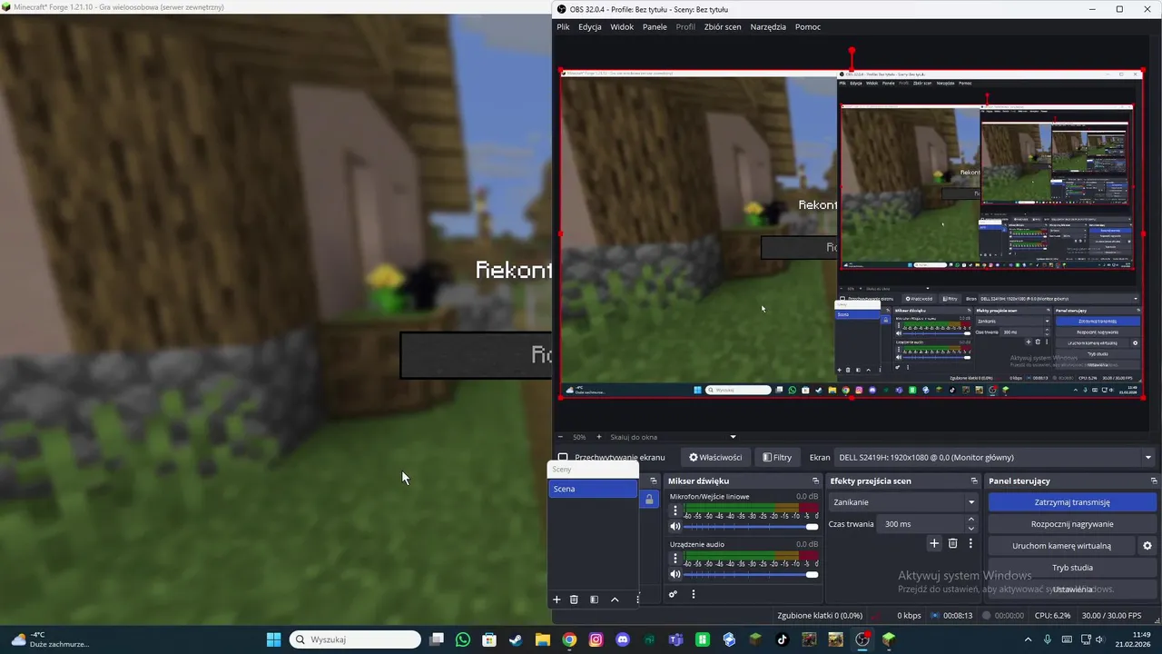Open Panele menu in OBS

(x=655, y=26)
